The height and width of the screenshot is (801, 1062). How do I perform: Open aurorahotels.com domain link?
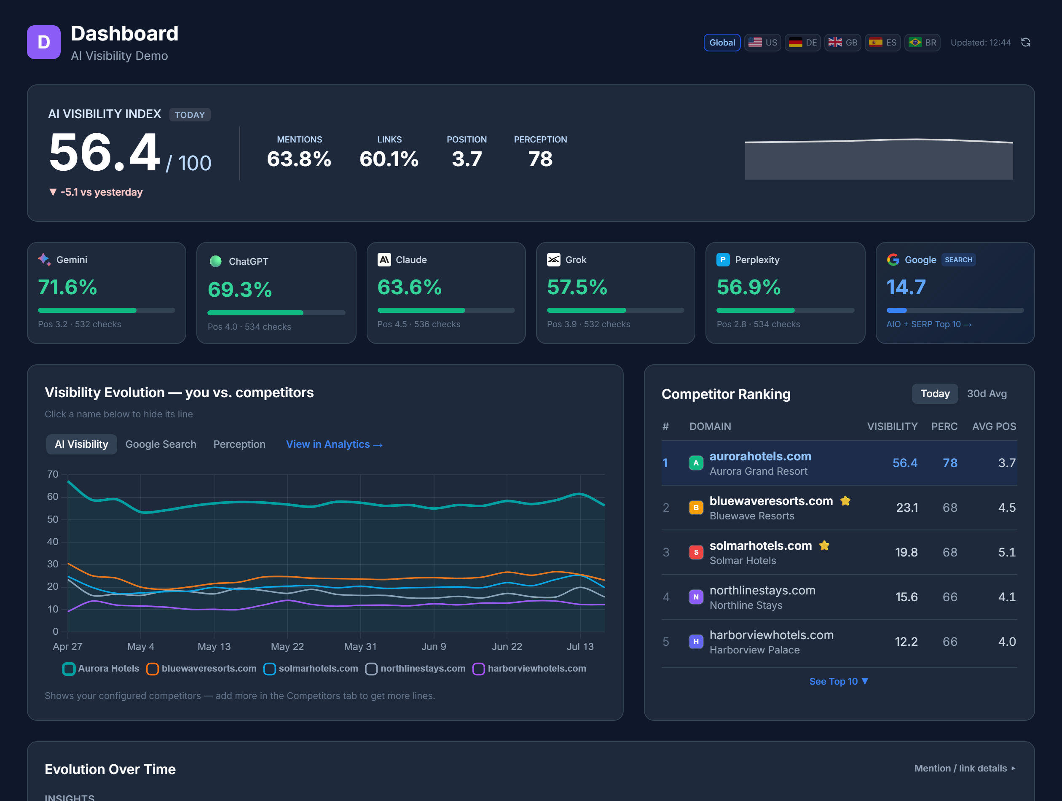click(x=760, y=456)
